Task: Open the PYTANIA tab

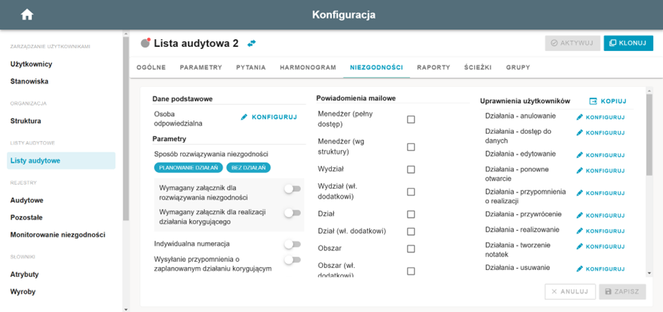Action: 251,67
